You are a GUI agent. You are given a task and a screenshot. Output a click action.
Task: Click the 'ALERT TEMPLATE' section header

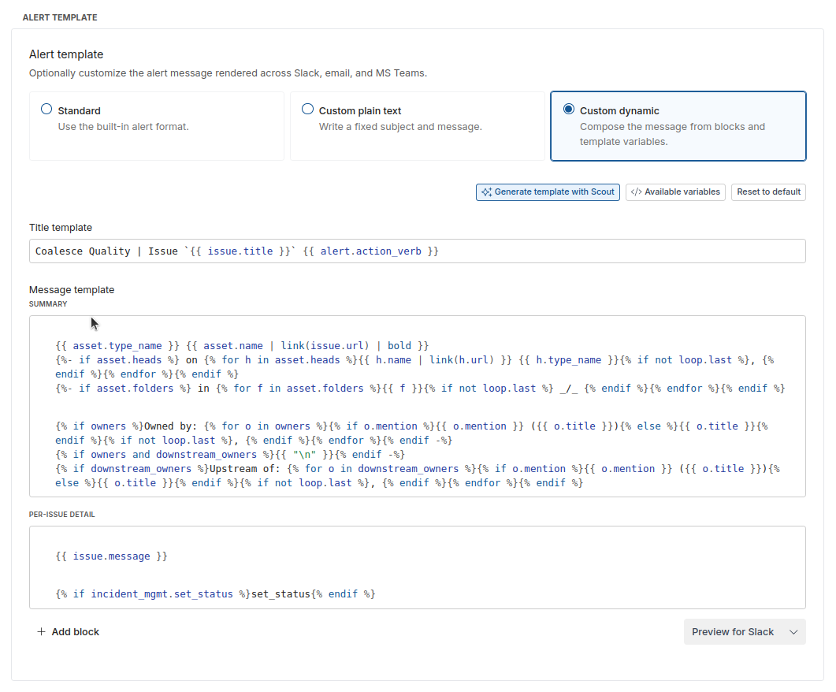(60, 17)
